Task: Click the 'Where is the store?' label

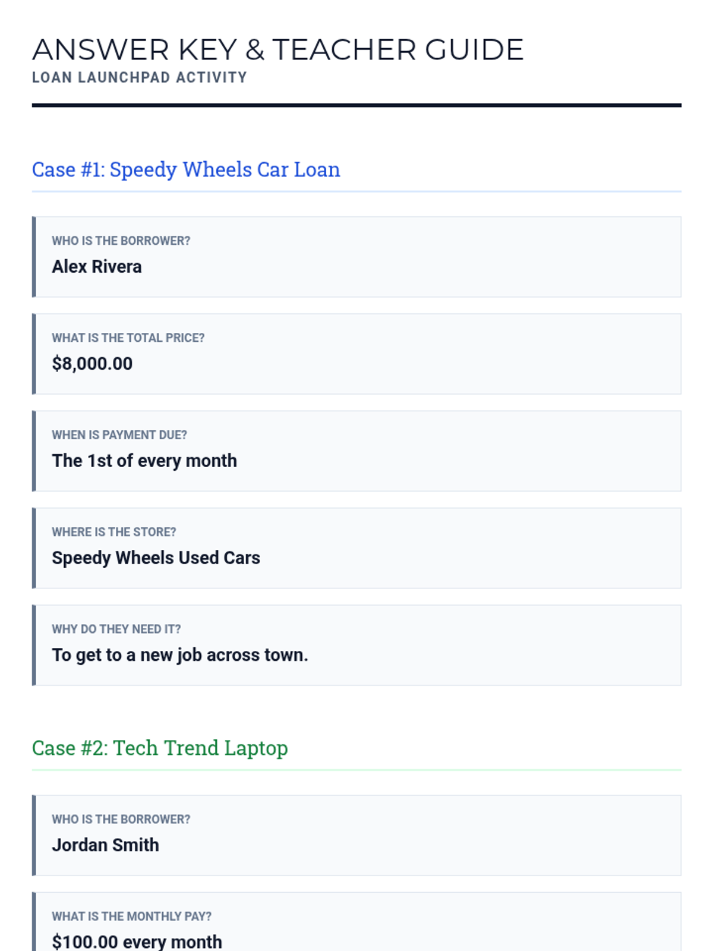Action: (x=114, y=532)
